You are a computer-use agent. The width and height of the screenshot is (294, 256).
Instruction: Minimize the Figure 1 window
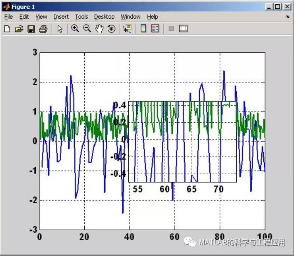[269, 7]
